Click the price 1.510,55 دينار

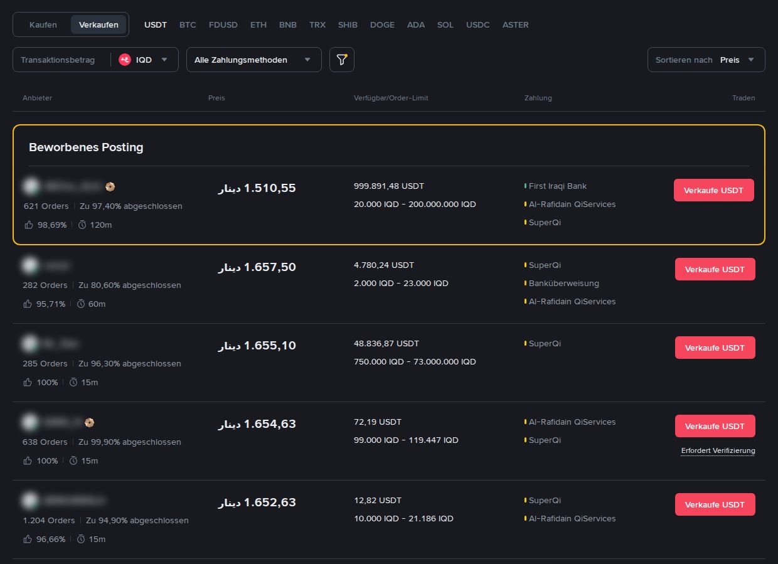coord(257,188)
